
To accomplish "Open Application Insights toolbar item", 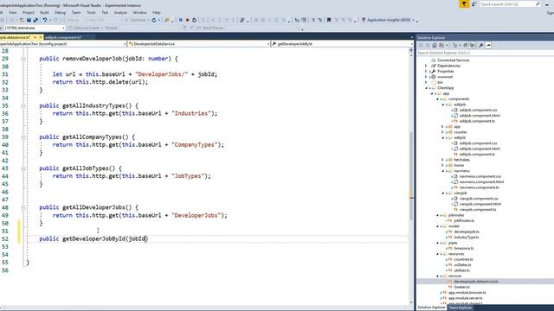I will (388, 20).
